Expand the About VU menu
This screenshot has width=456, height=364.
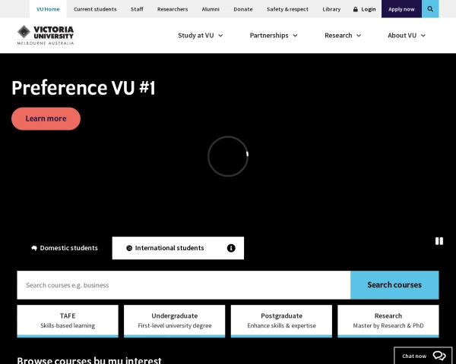tap(407, 36)
